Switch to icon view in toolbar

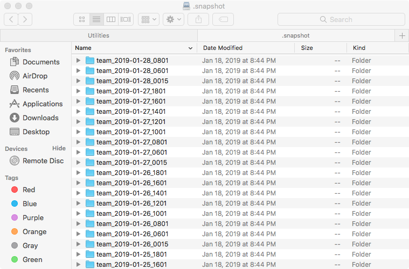(x=82, y=19)
